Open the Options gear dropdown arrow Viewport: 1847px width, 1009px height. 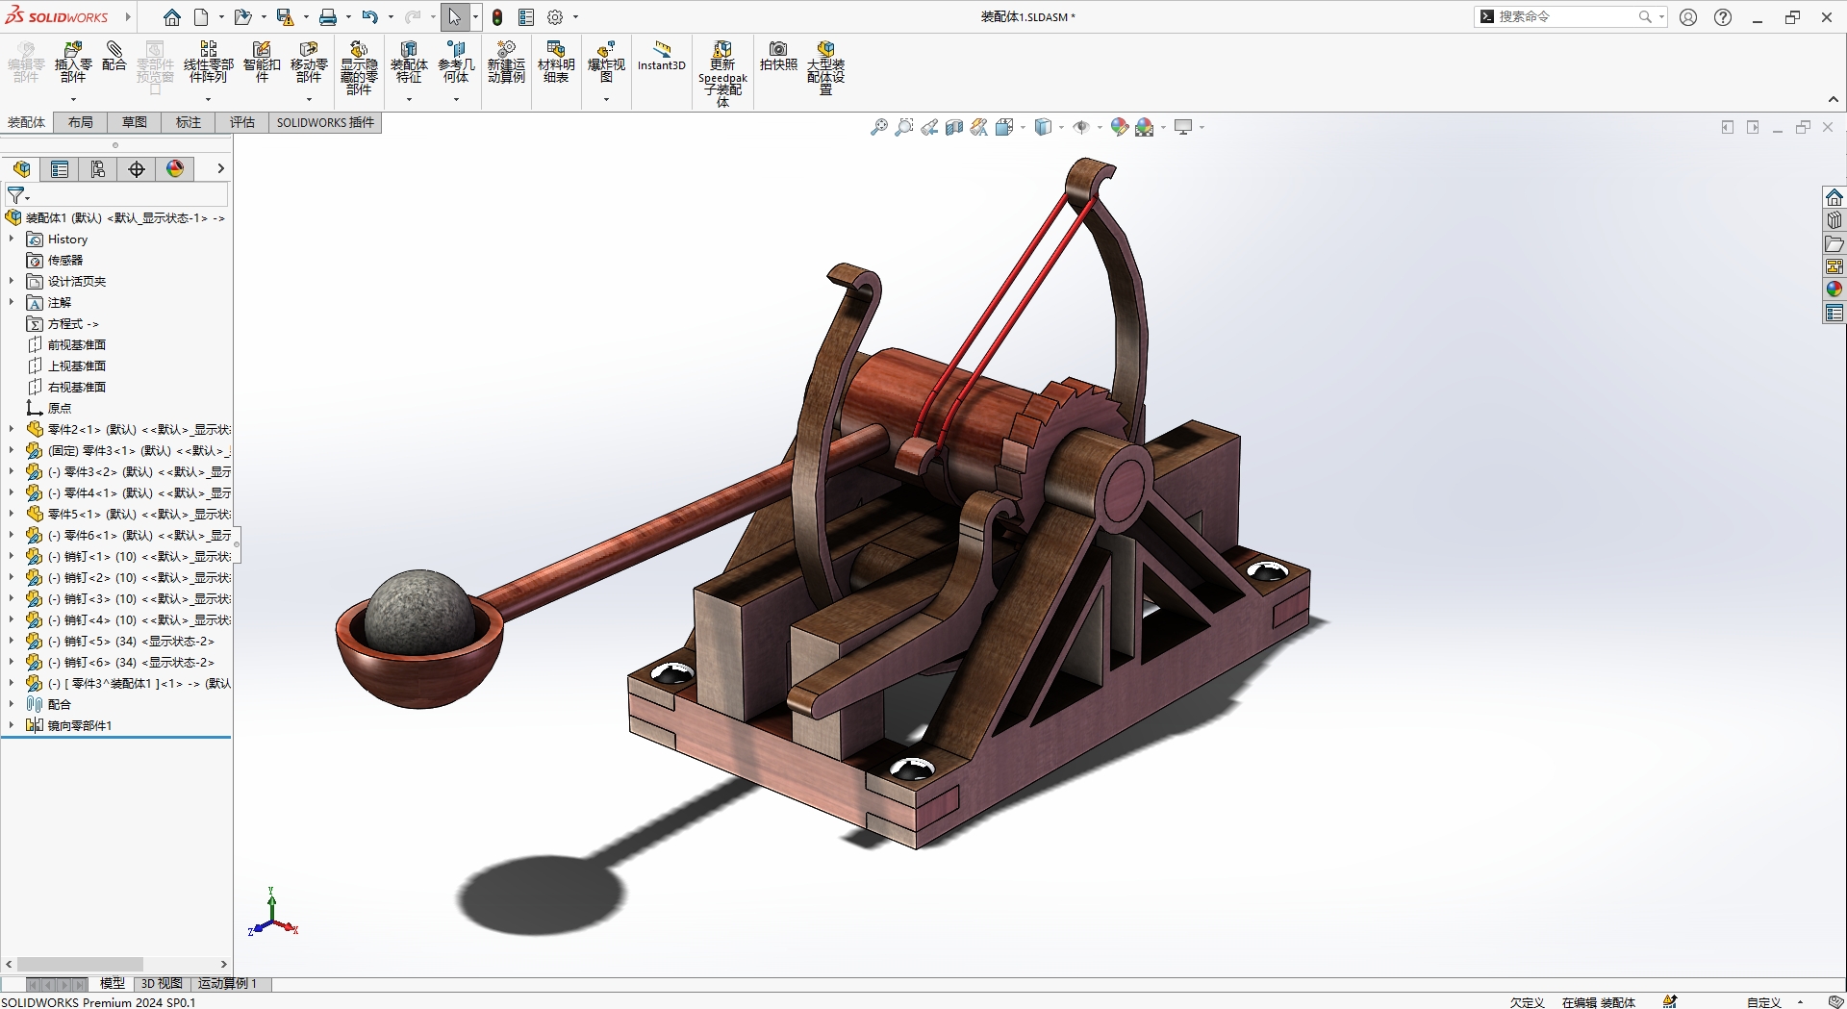[576, 17]
